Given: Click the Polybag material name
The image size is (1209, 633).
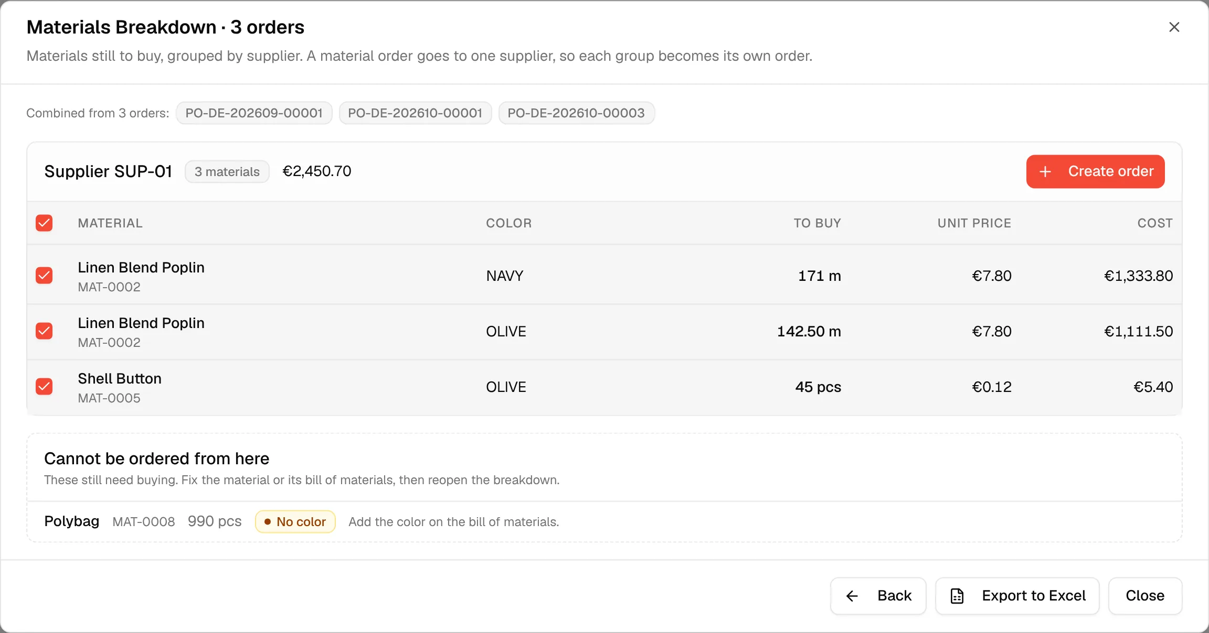Looking at the screenshot, I should click(x=72, y=521).
